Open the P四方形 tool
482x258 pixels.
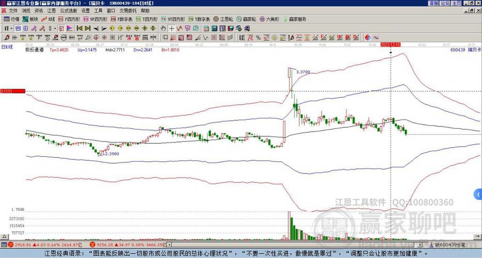click(69, 19)
